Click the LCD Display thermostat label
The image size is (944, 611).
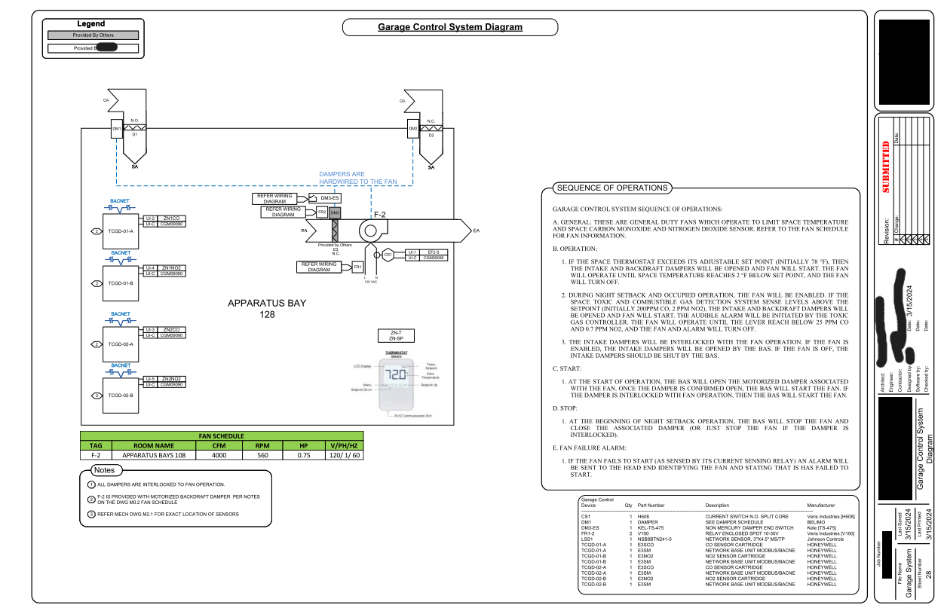click(x=363, y=366)
